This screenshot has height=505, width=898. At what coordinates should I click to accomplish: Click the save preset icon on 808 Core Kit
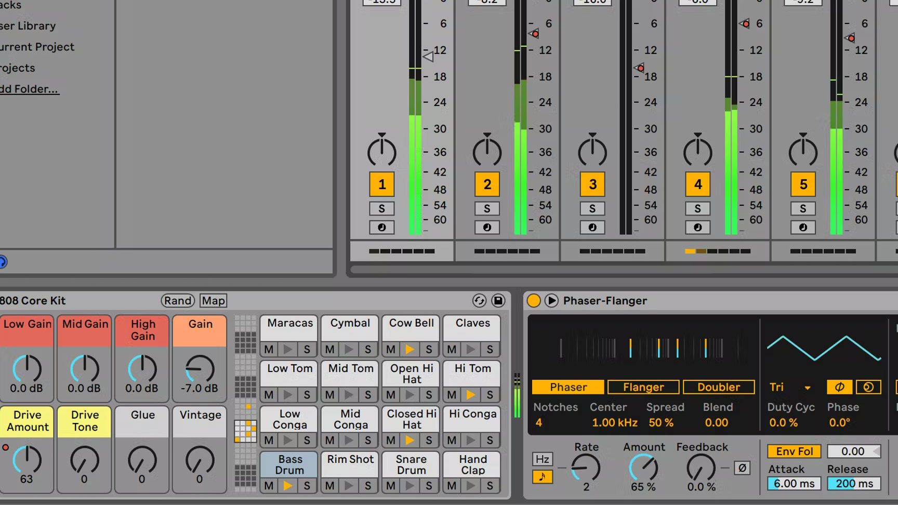click(498, 301)
